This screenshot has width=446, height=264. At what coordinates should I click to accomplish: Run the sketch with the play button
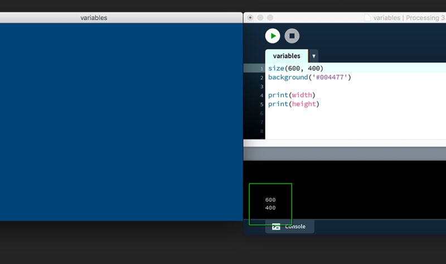[273, 36]
